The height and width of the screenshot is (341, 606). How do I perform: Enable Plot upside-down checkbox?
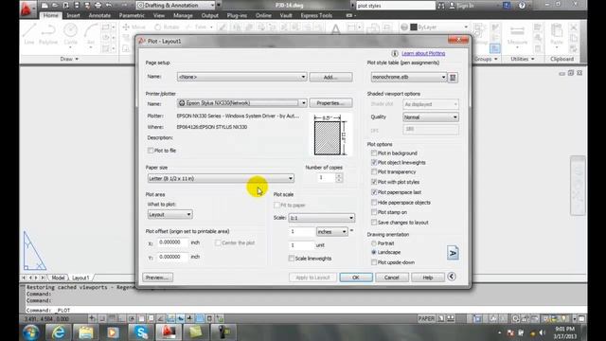374,262
